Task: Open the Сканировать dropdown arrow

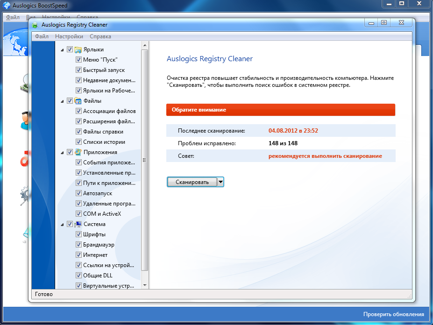Action: coord(220,182)
